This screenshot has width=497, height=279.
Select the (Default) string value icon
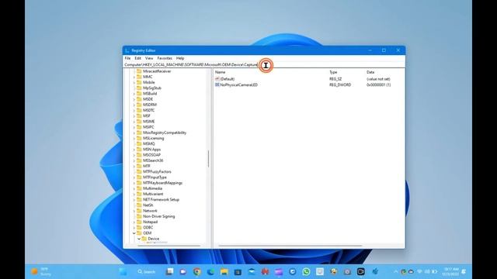pyautogui.click(x=217, y=79)
